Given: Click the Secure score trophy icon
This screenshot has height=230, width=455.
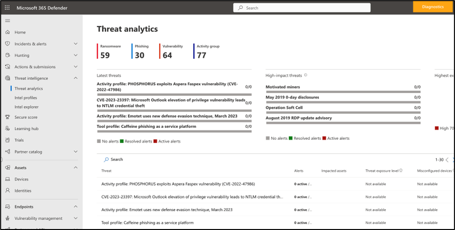Looking at the screenshot, I should point(8,117).
